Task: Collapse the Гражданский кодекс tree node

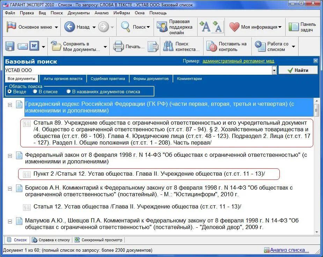Action: [10, 105]
